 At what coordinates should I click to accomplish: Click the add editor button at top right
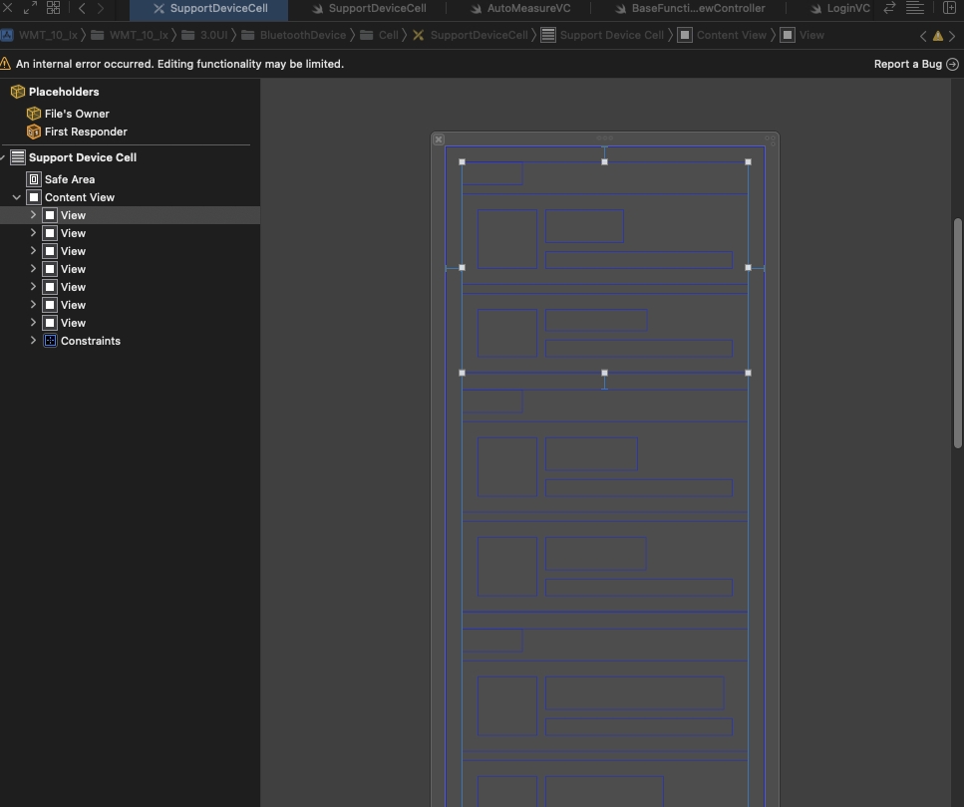949,8
